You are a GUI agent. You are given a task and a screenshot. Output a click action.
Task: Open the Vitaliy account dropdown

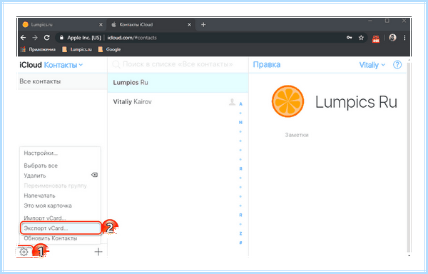pyautogui.click(x=372, y=65)
